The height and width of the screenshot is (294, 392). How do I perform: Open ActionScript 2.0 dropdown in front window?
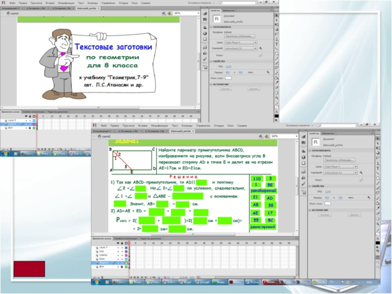(340, 172)
